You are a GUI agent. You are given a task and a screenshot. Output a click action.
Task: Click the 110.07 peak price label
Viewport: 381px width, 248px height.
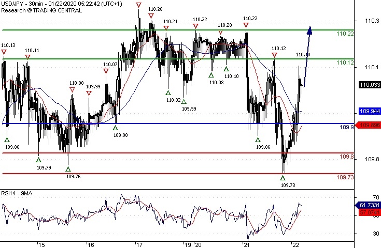[110, 65]
